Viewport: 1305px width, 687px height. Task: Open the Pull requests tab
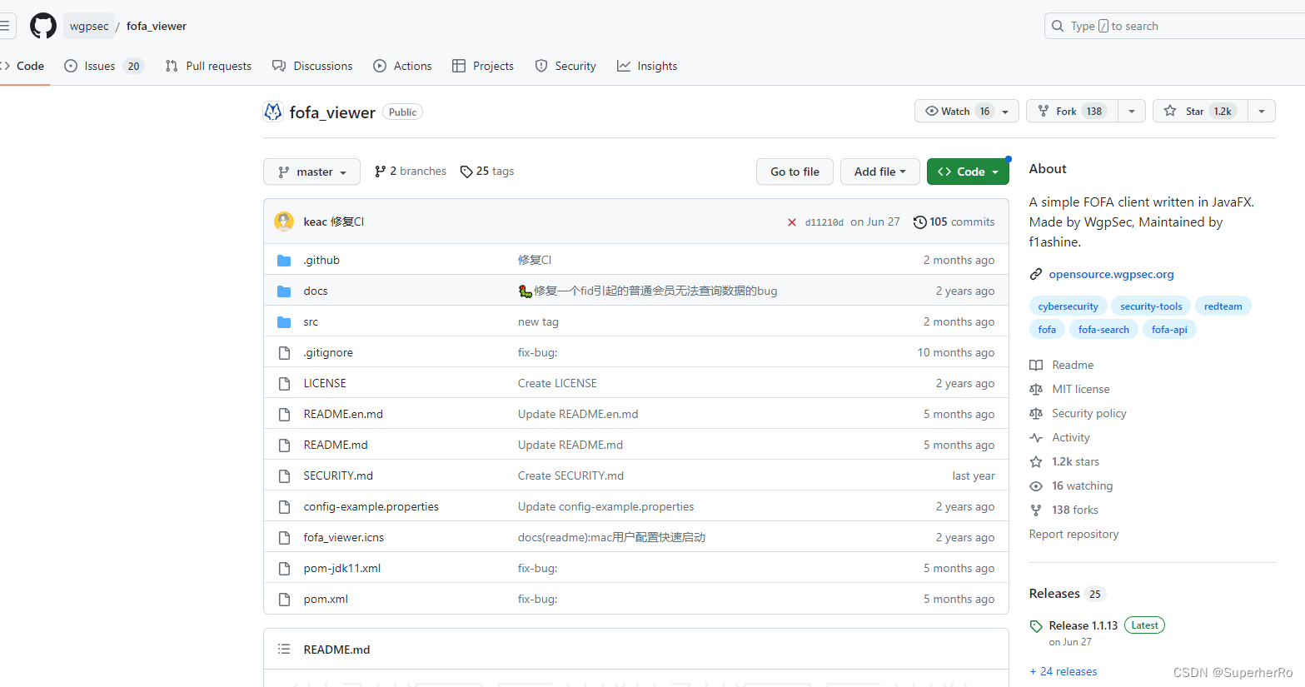pos(208,66)
